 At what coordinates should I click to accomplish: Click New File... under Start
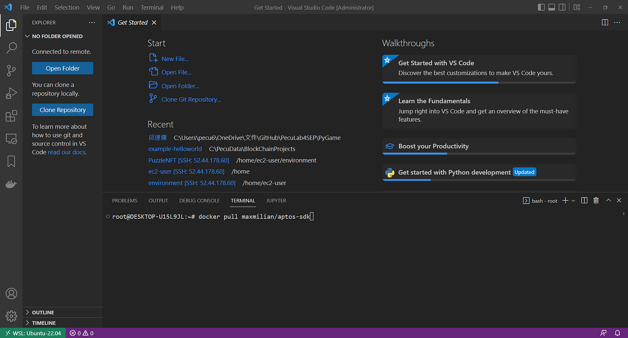click(175, 59)
